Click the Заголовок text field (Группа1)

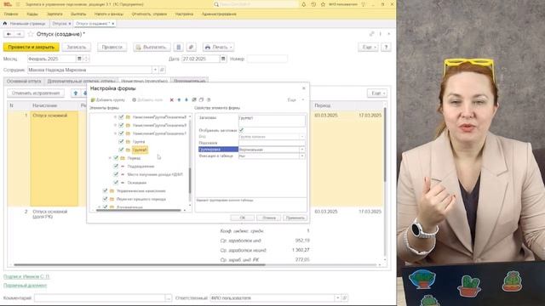click(x=272, y=121)
